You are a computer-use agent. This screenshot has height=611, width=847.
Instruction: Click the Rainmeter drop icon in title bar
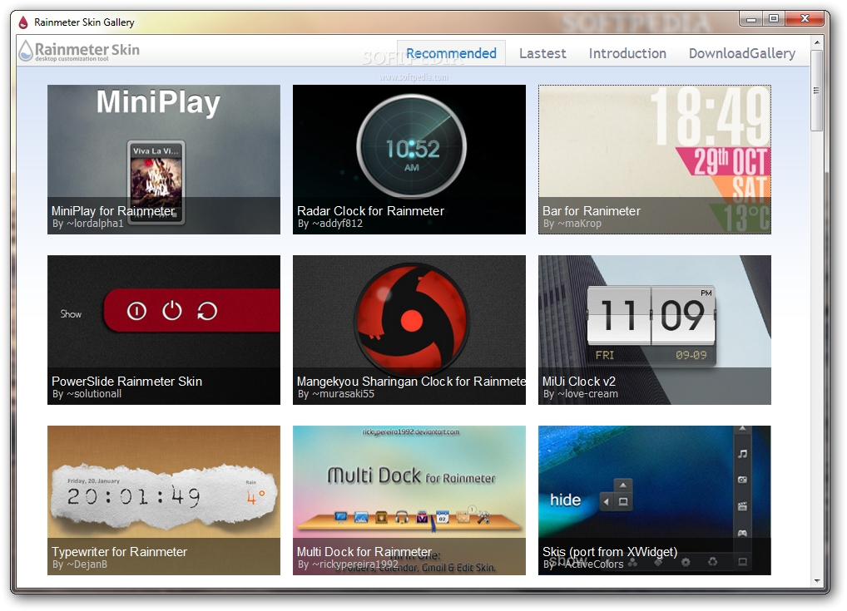[x=22, y=22]
